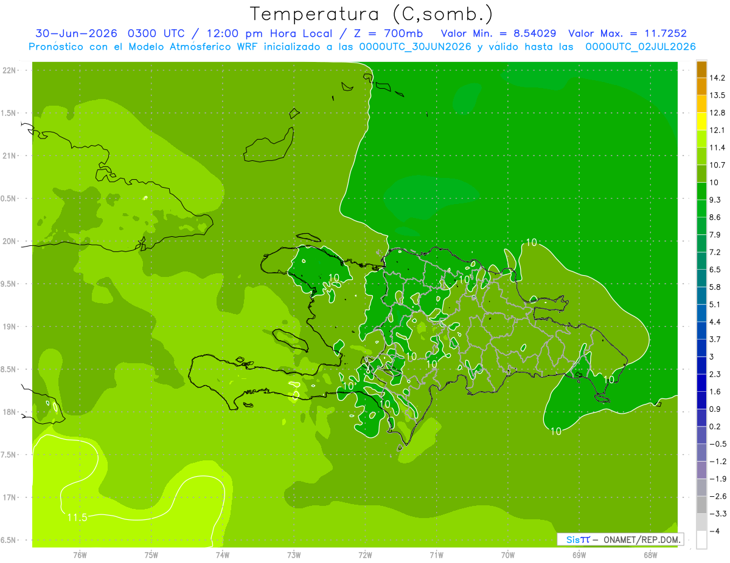
Task: Click the gray swatch between -3.3 and -2.6
Action: pos(701,505)
